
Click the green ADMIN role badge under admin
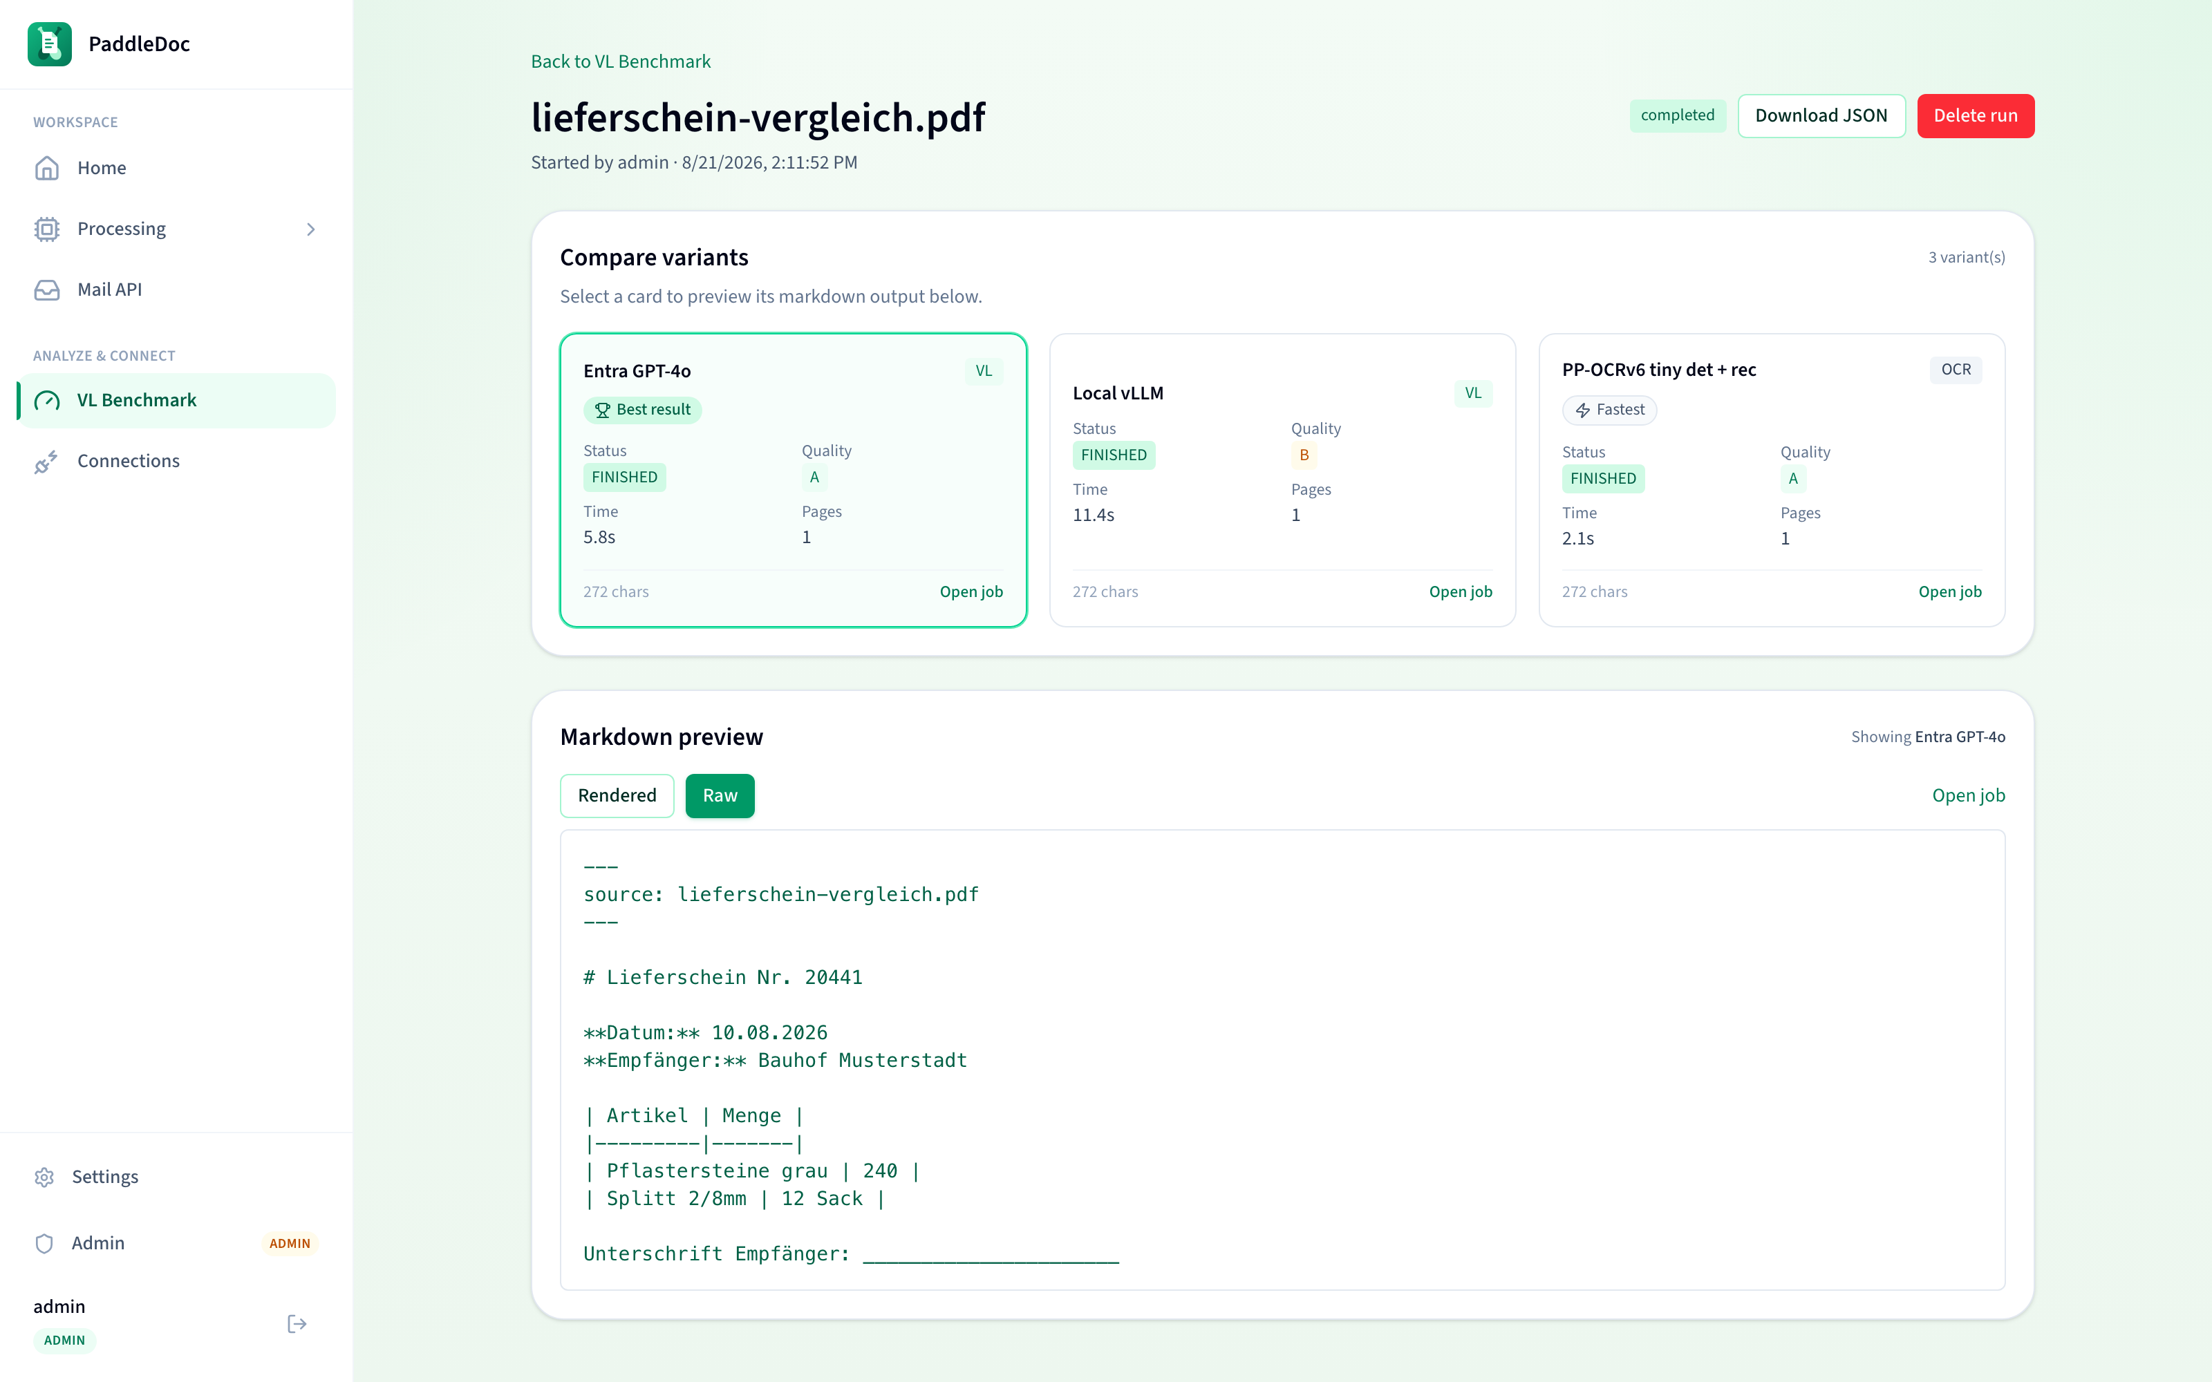[64, 1340]
